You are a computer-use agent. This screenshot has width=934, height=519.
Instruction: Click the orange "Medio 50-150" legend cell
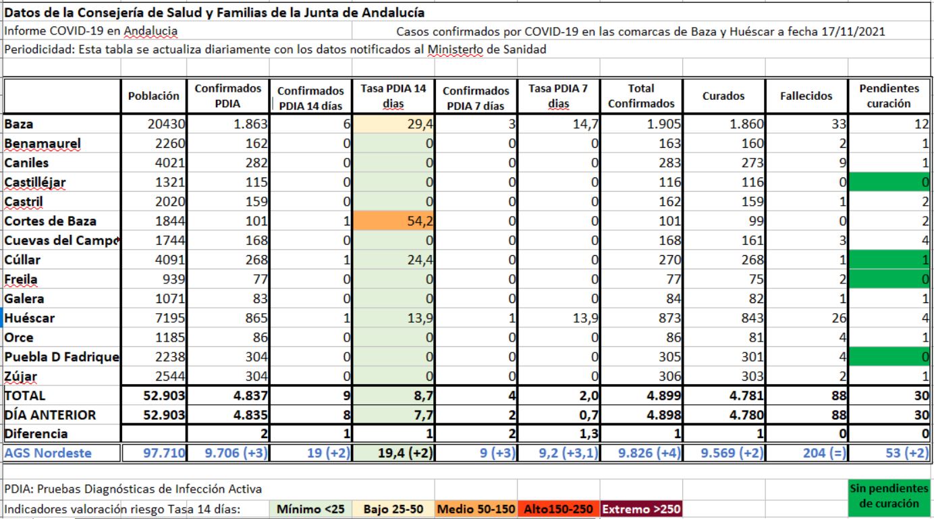pyautogui.click(x=475, y=509)
